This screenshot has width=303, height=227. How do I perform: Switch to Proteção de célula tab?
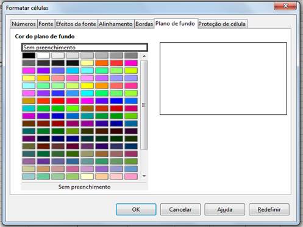[x=222, y=24]
